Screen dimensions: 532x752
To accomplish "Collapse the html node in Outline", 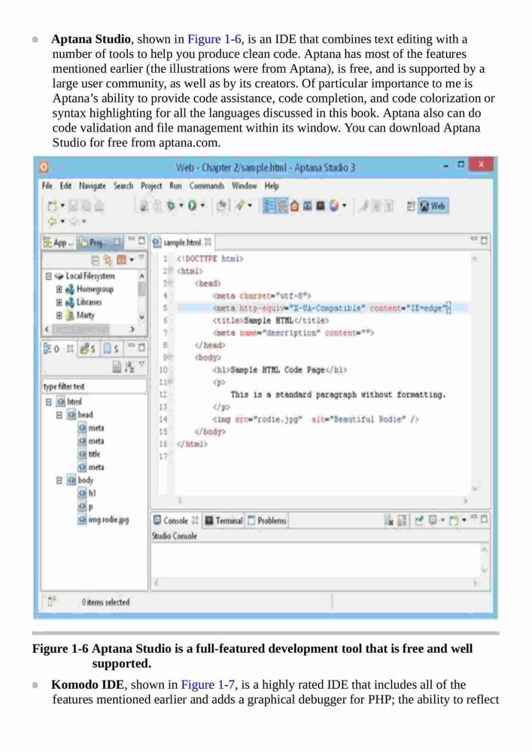I will pos(48,402).
